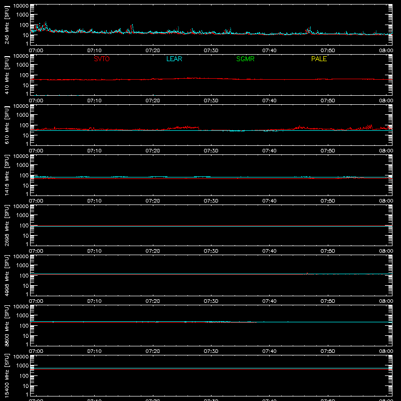Click the 07:50 label below the 8800 MHz panel
The width and height of the screenshot is (401, 401).
328,351
